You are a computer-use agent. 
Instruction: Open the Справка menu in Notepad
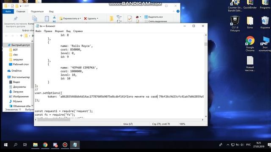tap(78, 31)
